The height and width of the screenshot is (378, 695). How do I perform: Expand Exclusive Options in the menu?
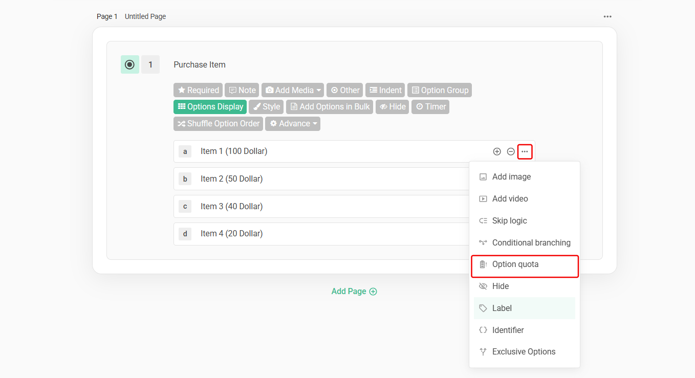523,351
